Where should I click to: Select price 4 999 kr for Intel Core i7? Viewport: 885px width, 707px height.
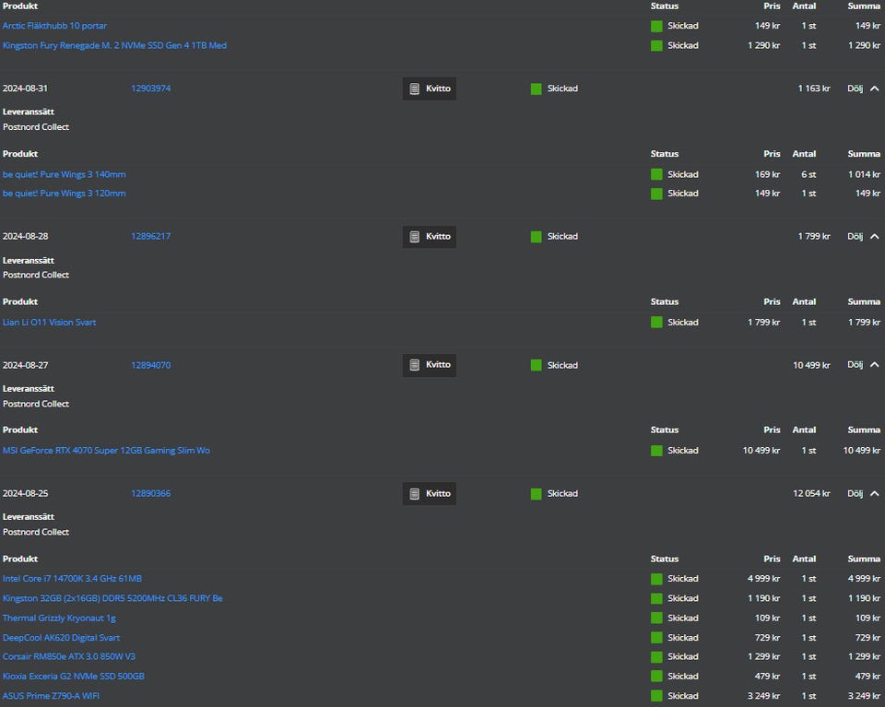pyautogui.click(x=763, y=579)
